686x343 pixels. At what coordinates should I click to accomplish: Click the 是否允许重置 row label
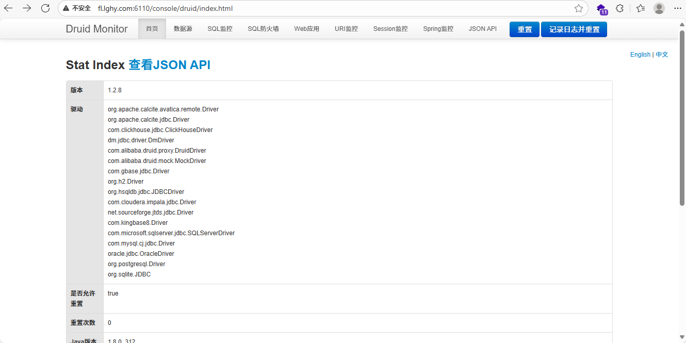pyautogui.click(x=83, y=299)
